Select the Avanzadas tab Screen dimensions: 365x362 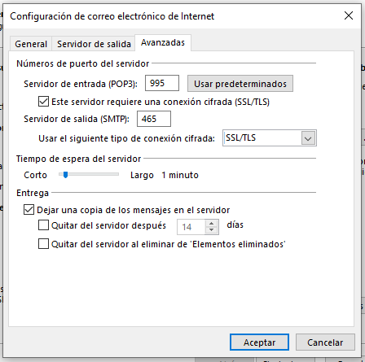163,42
